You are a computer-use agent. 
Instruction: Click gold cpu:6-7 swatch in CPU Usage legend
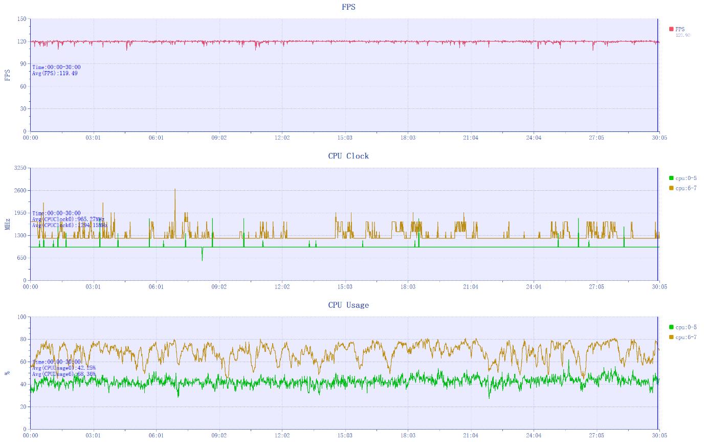(671, 337)
